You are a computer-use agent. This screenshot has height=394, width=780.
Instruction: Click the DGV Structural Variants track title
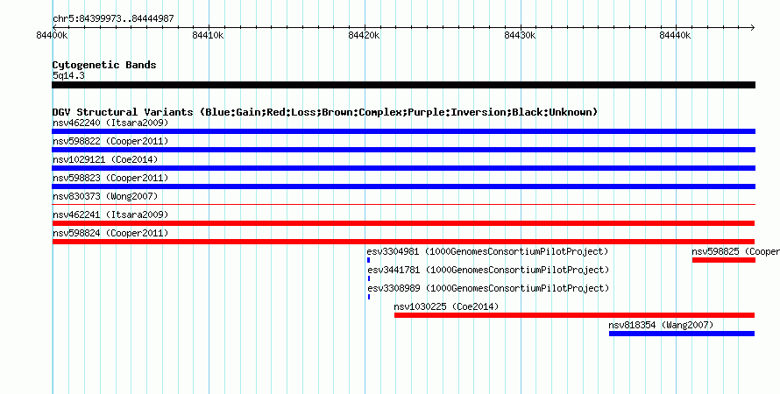pos(325,112)
